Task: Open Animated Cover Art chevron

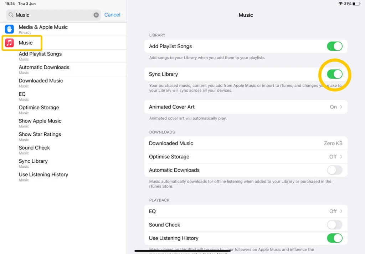Action: coord(341,107)
